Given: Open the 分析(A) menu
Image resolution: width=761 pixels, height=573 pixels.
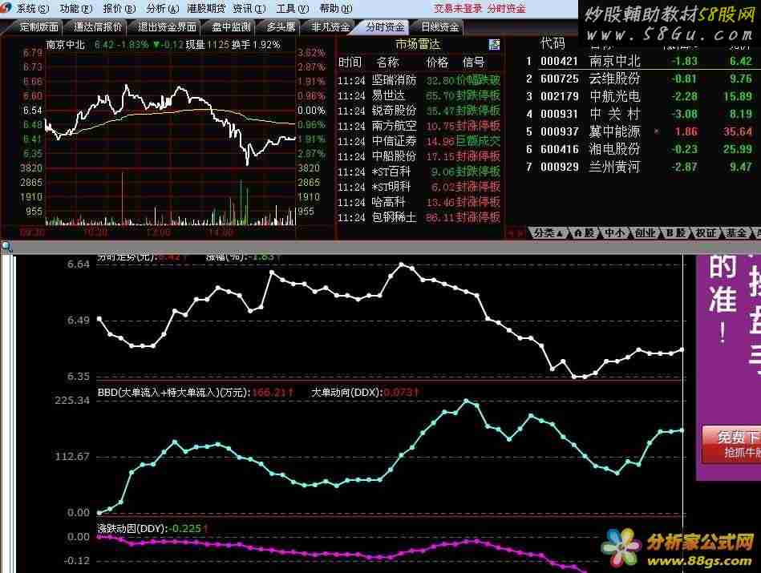Looking at the screenshot, I should point(162,9).
